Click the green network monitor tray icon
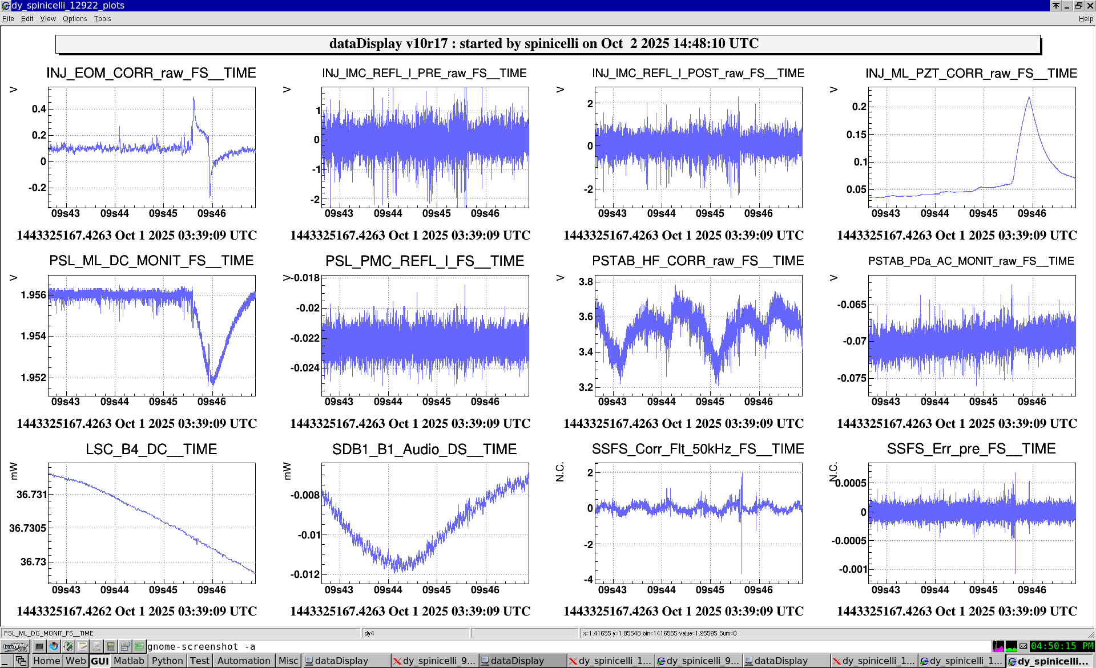1096x668 pixels. (x=1011, y=646)
